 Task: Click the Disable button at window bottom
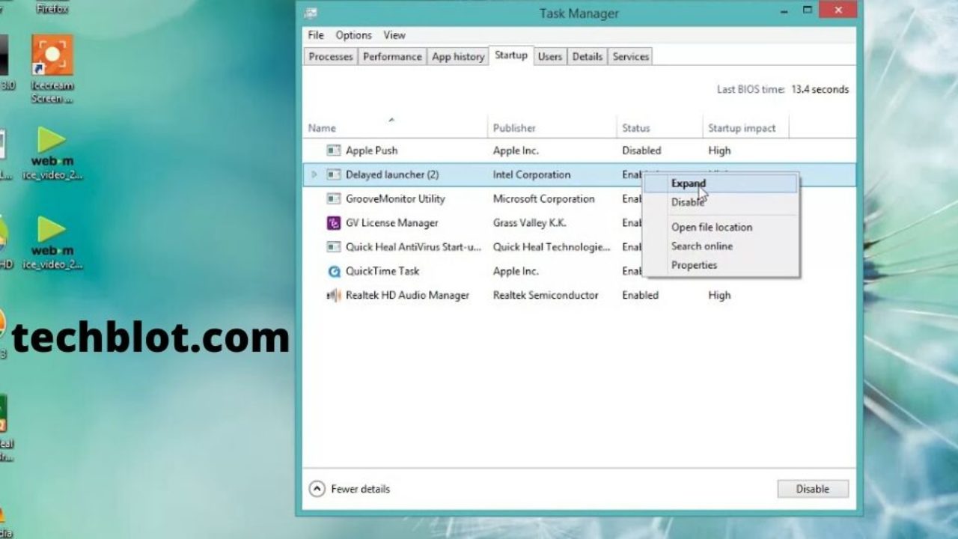pos(813,489)
